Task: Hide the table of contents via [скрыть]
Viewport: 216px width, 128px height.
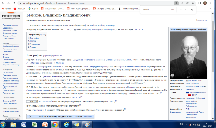Action: click(43, 35)
